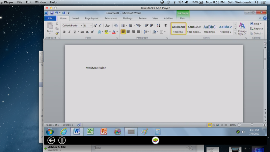The width and height of the screenshot is (270, 152).
Task: Open Internet Explorer from the Windows taskbar
Action: 63,132
